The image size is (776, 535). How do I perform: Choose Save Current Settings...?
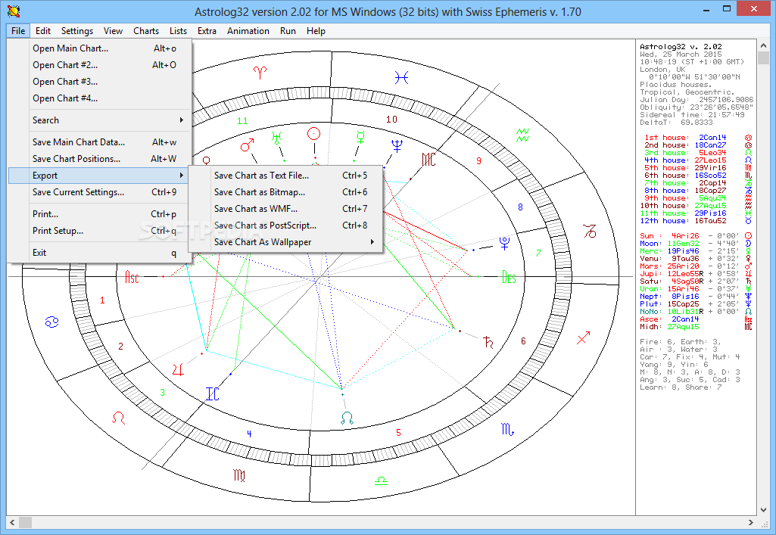99,192
